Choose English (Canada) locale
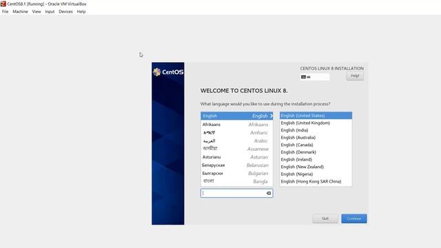 (x=316, y=145)
